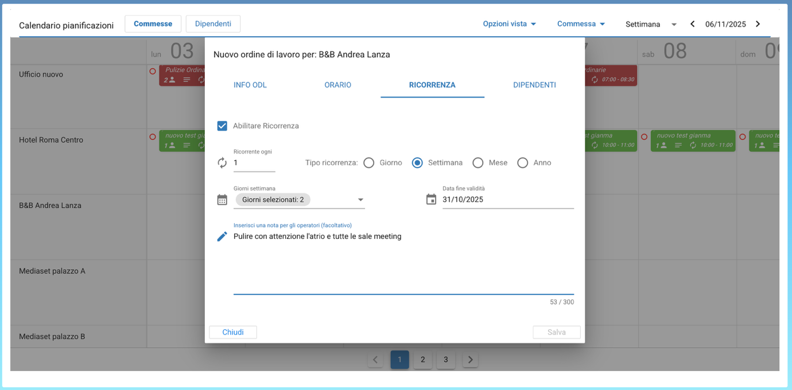Choose the Anno recurrence radio button
The width and height of the screenshot is (792, 390).
click(x=522, y=163)
